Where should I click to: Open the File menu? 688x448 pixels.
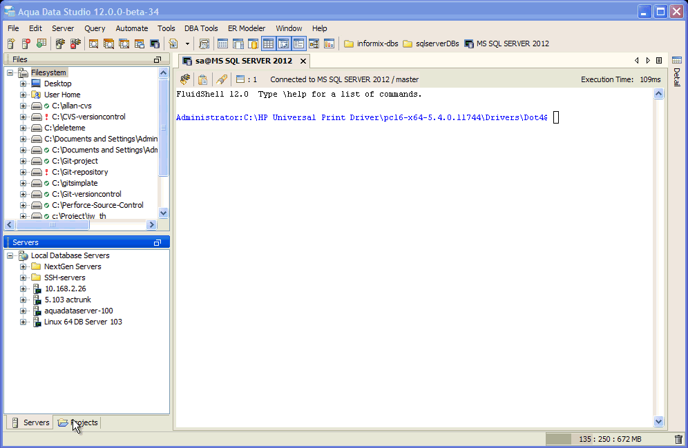pos(13,28)
